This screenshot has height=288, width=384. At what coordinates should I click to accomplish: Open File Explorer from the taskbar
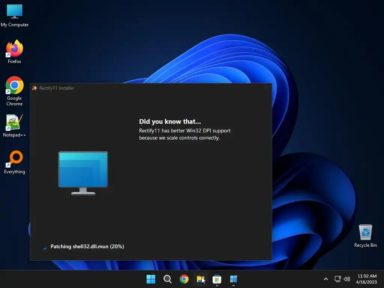point(201,279)
